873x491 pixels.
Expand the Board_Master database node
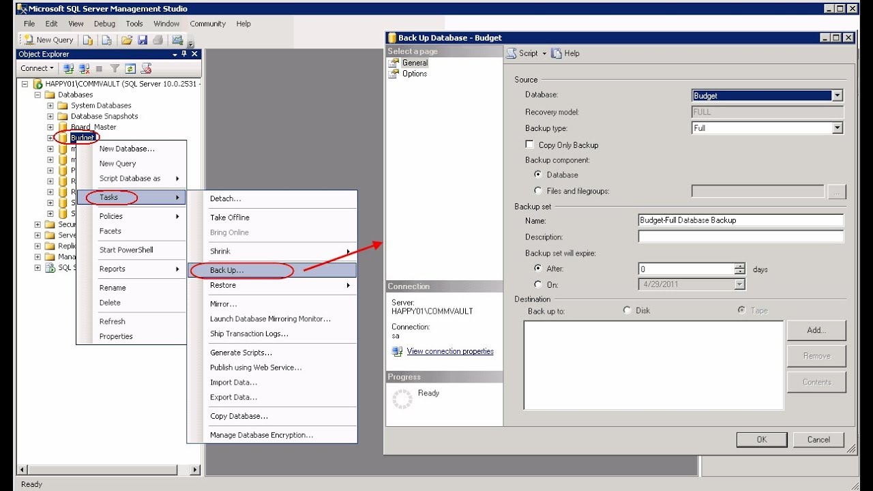(x=50, y=128)
